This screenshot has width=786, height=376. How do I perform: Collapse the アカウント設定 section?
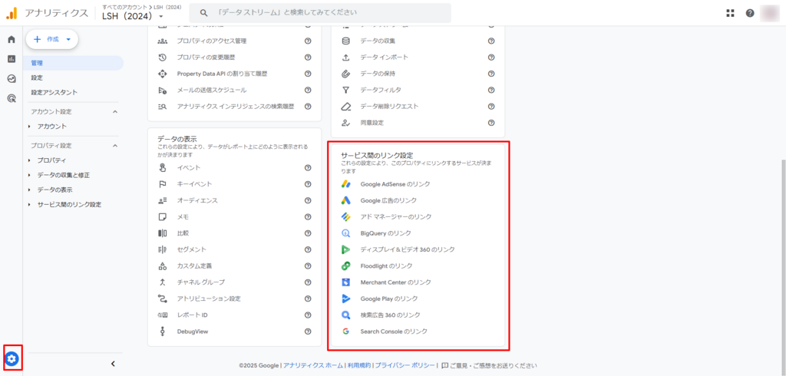[115, 111]
